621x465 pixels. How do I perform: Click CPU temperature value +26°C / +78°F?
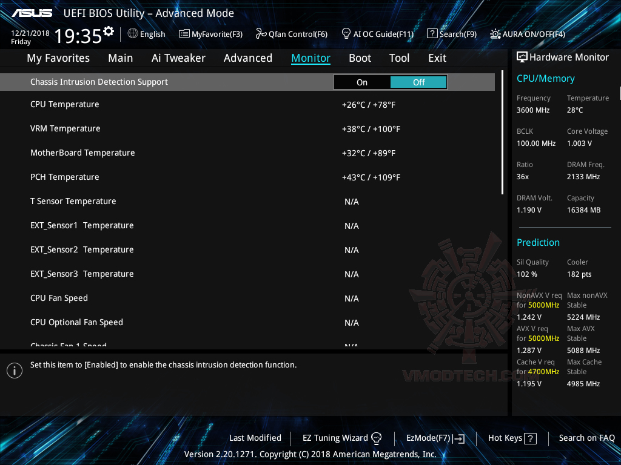(369, 105)
